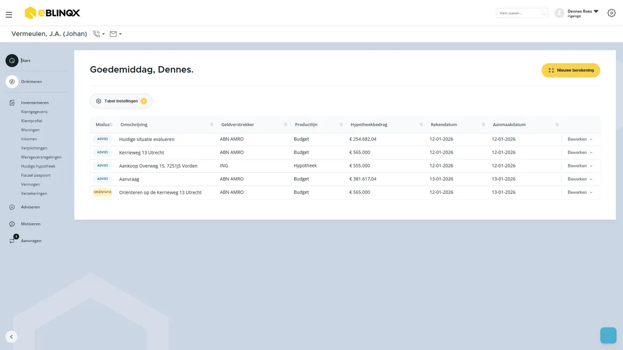
Task: Click the search magnifier icon
Action: pyautogui.click(x=543, y=13)
